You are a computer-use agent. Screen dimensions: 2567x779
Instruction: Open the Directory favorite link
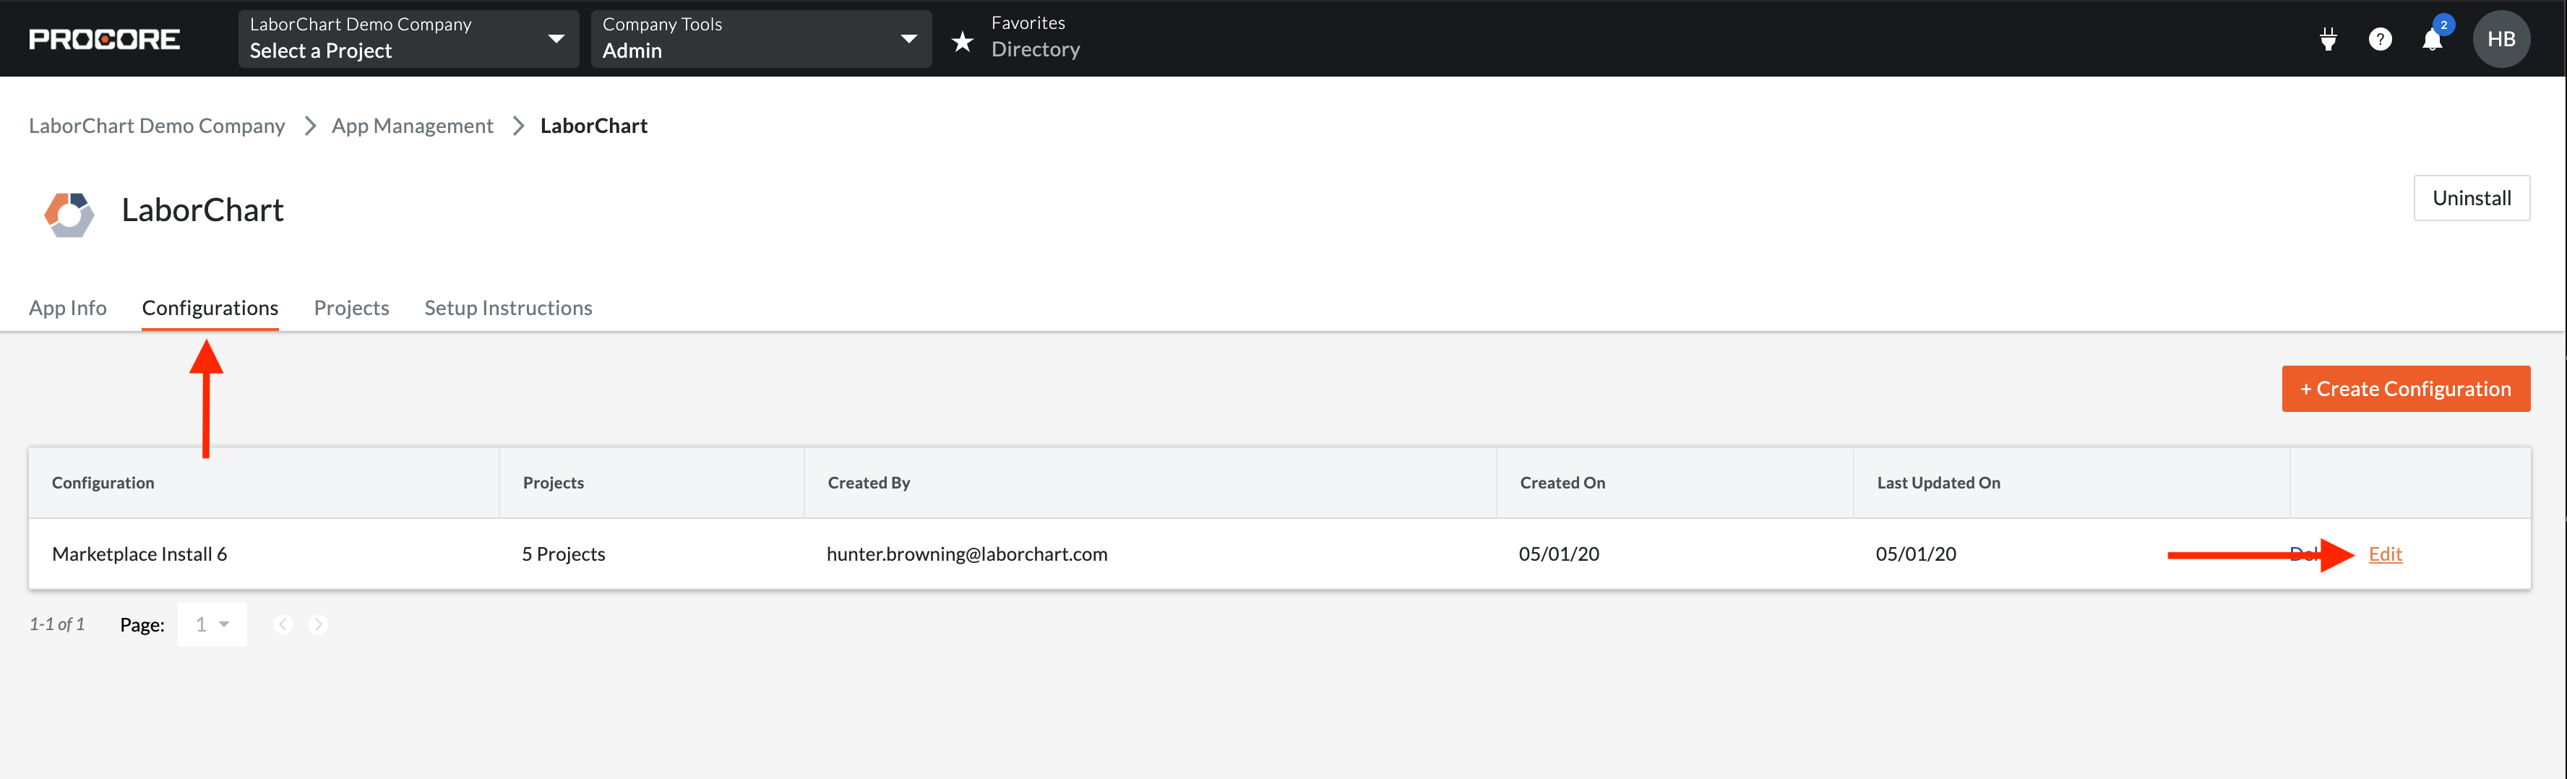(x=1036, y=50)
